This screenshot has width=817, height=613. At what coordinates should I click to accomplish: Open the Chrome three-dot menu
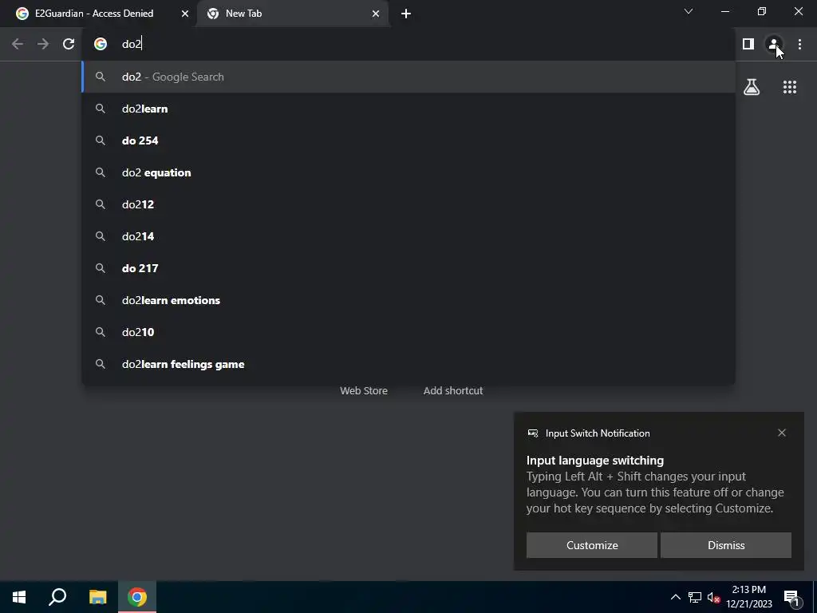pyautogui.click(x=799, y=45)
